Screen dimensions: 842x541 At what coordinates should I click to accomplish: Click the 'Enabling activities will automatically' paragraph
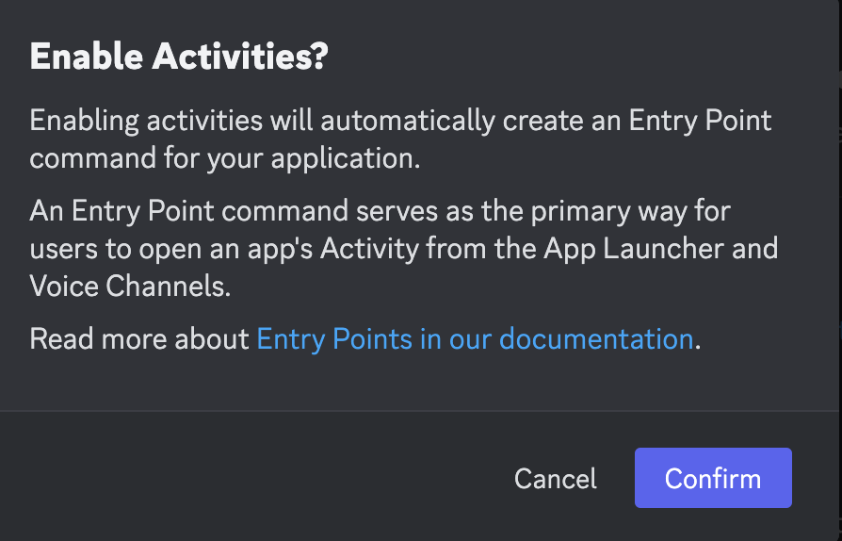point(400,139)
